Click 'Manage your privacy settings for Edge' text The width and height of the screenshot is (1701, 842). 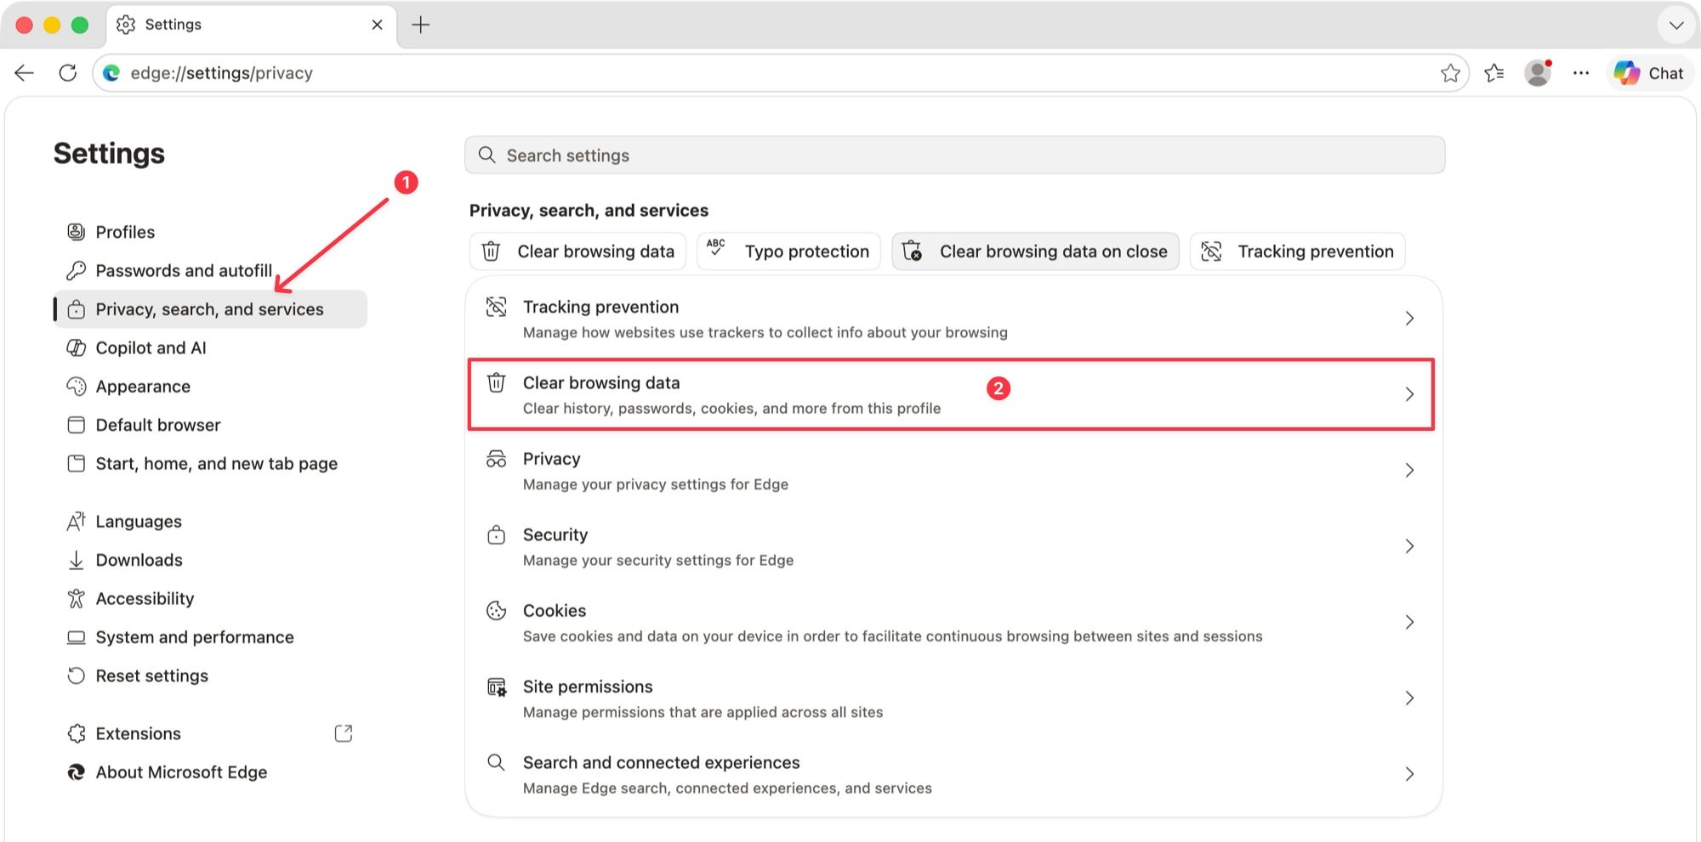point(656,484)
